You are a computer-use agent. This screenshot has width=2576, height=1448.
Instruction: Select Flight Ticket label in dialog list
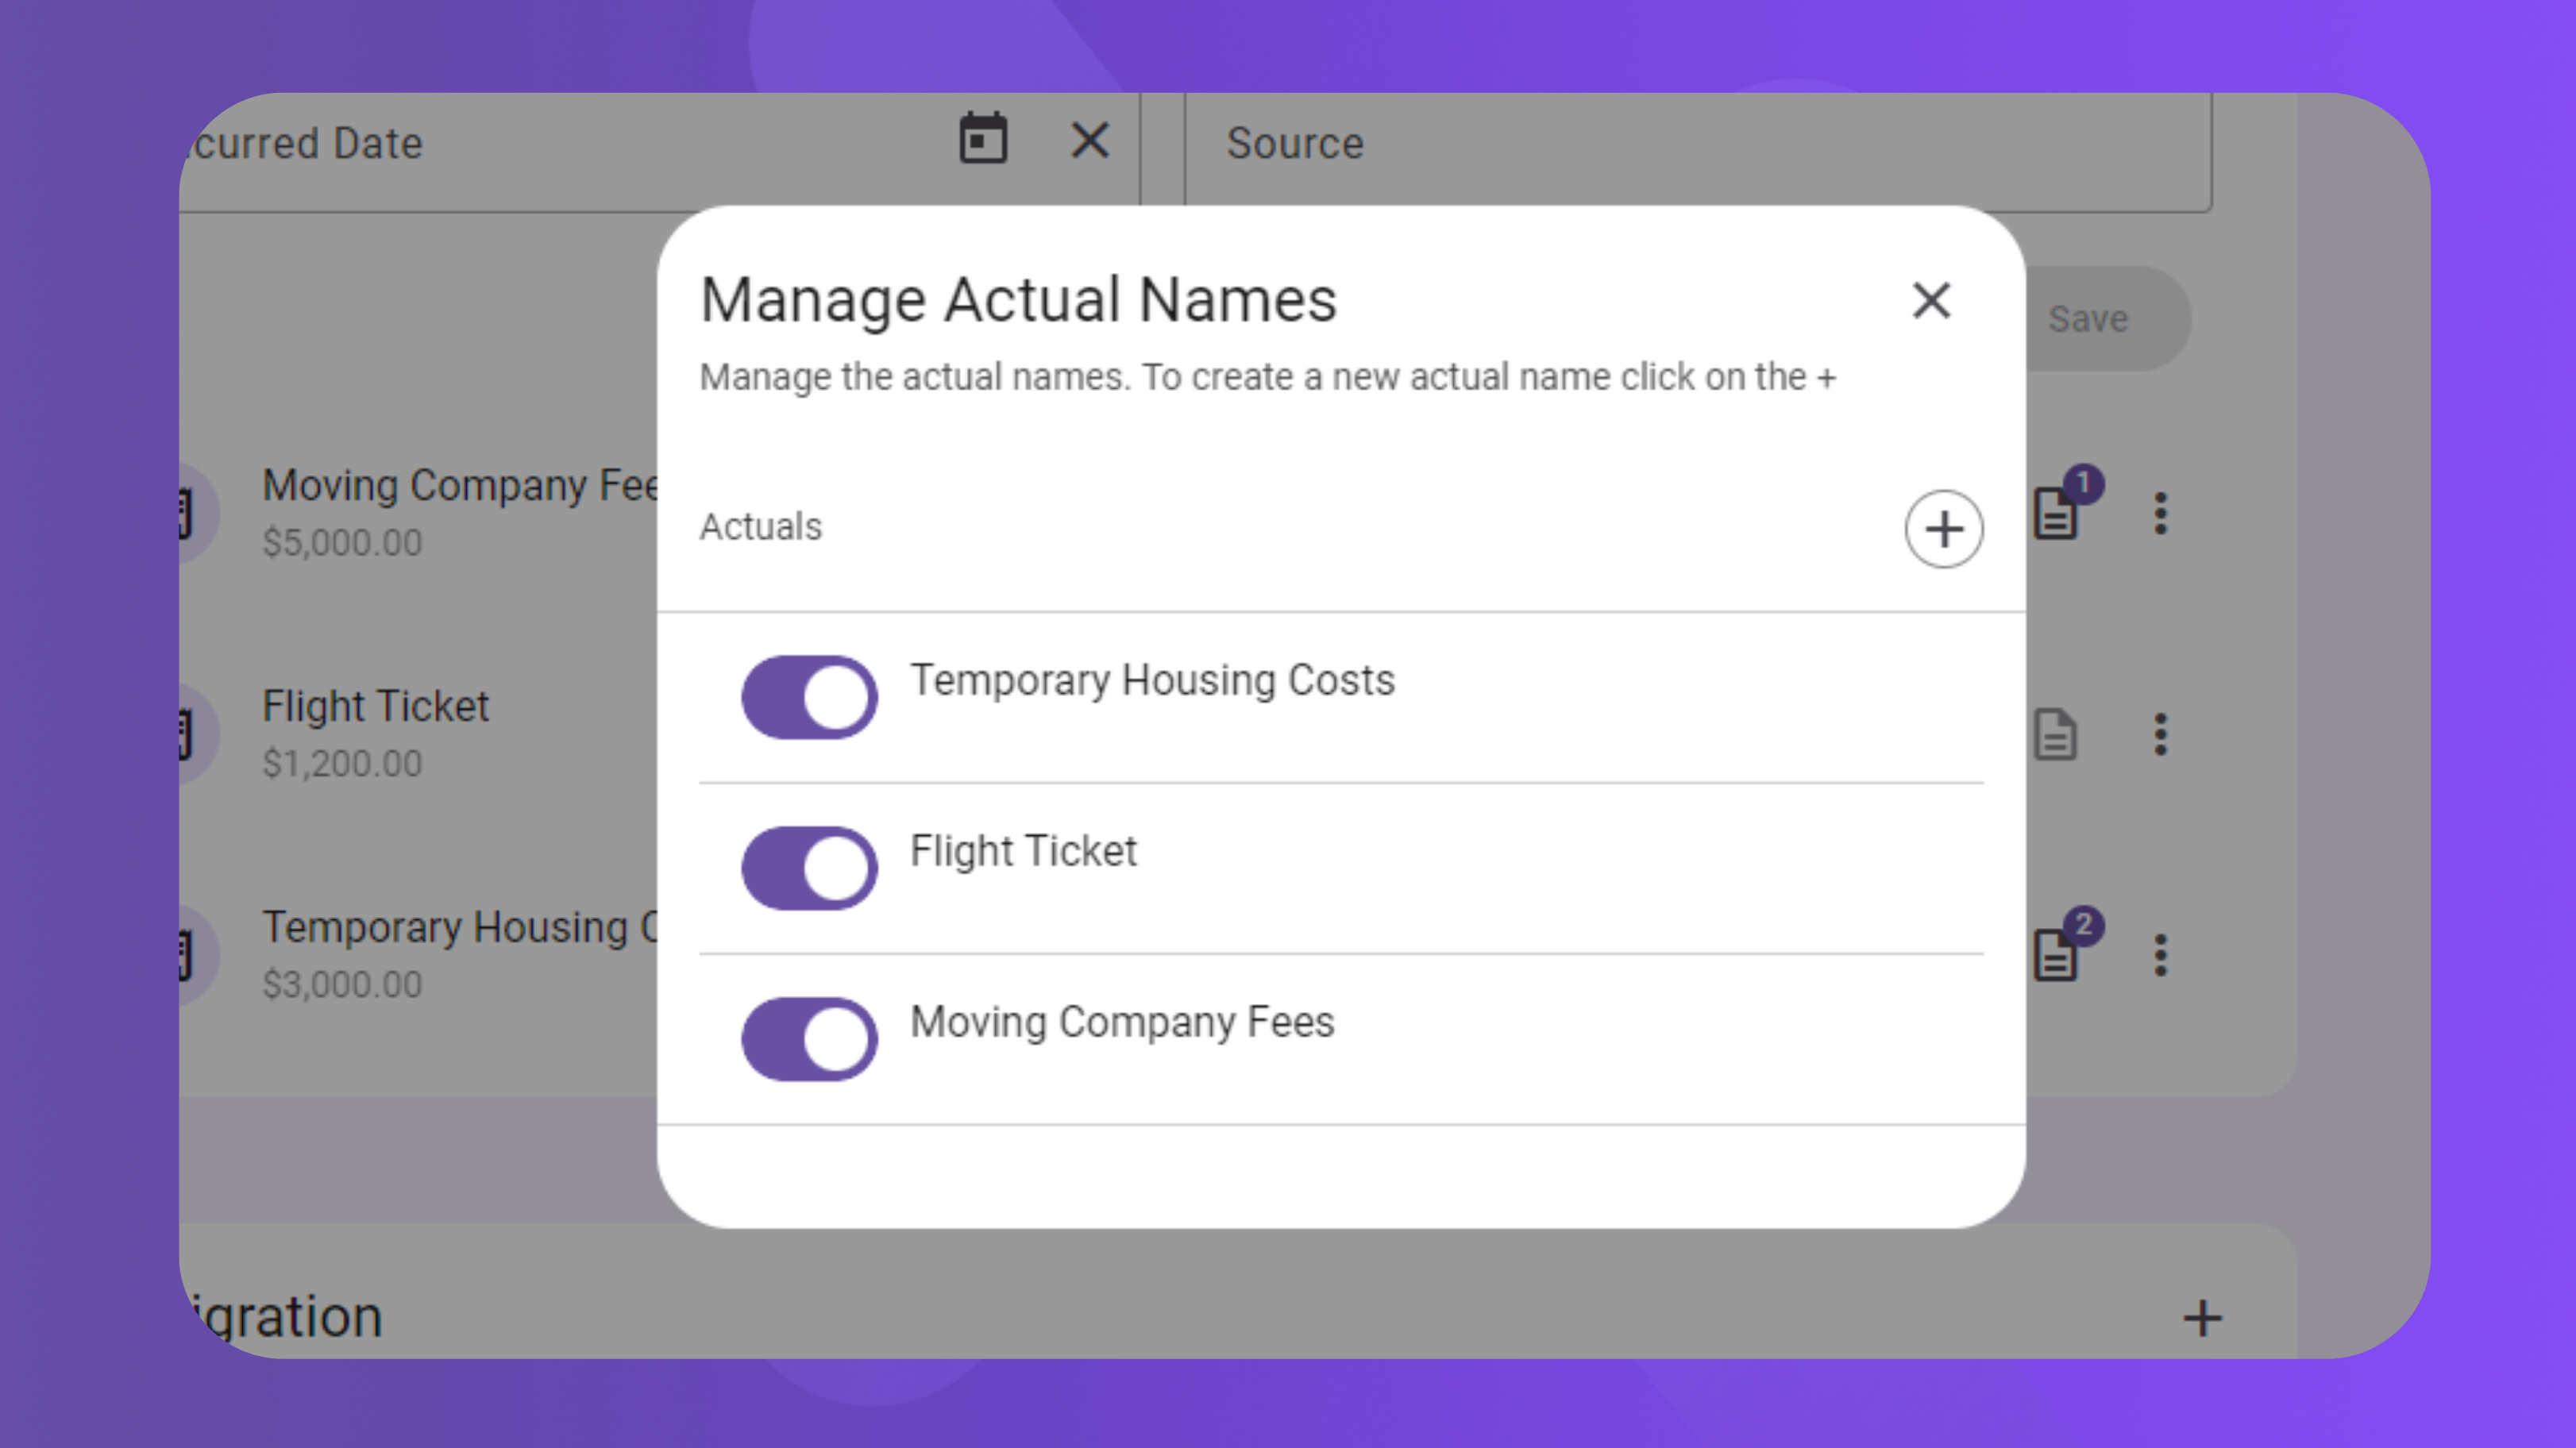[1023, 851]
